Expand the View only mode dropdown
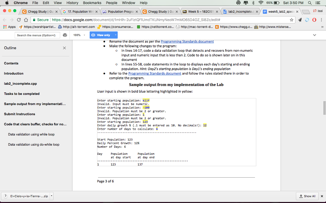 pyautogui.click(x=116, y=35)
